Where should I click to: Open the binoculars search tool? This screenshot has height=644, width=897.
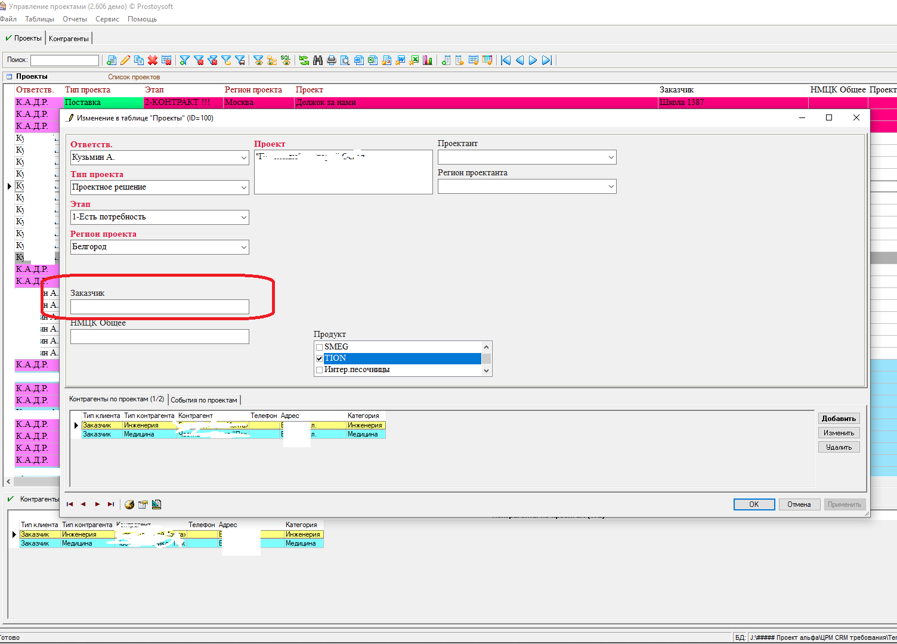coord(318,60)
